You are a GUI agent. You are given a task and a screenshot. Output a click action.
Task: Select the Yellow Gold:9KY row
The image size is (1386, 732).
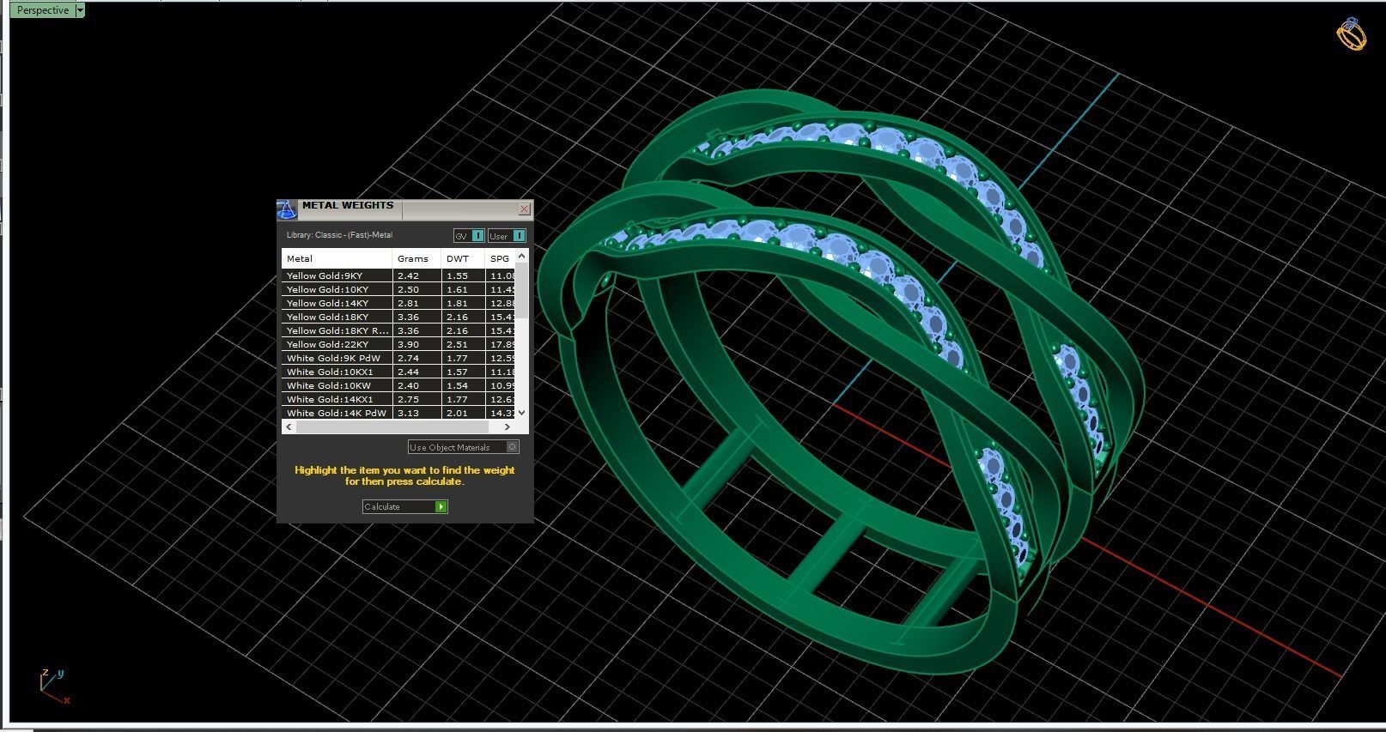[398, 275]
